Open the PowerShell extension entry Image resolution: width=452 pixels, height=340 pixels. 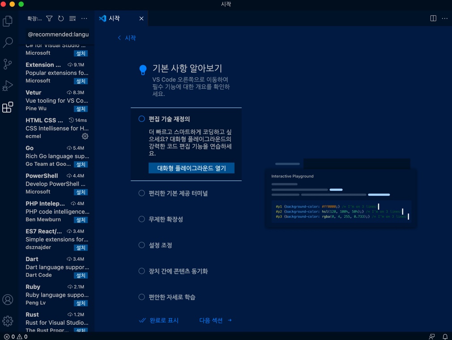[57, 184]
